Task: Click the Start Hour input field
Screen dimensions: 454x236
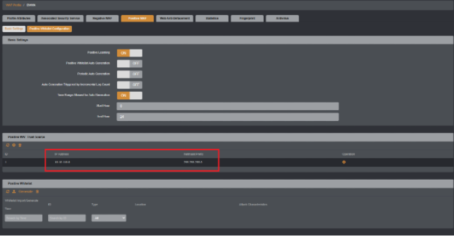Action: tap(228, 106)
